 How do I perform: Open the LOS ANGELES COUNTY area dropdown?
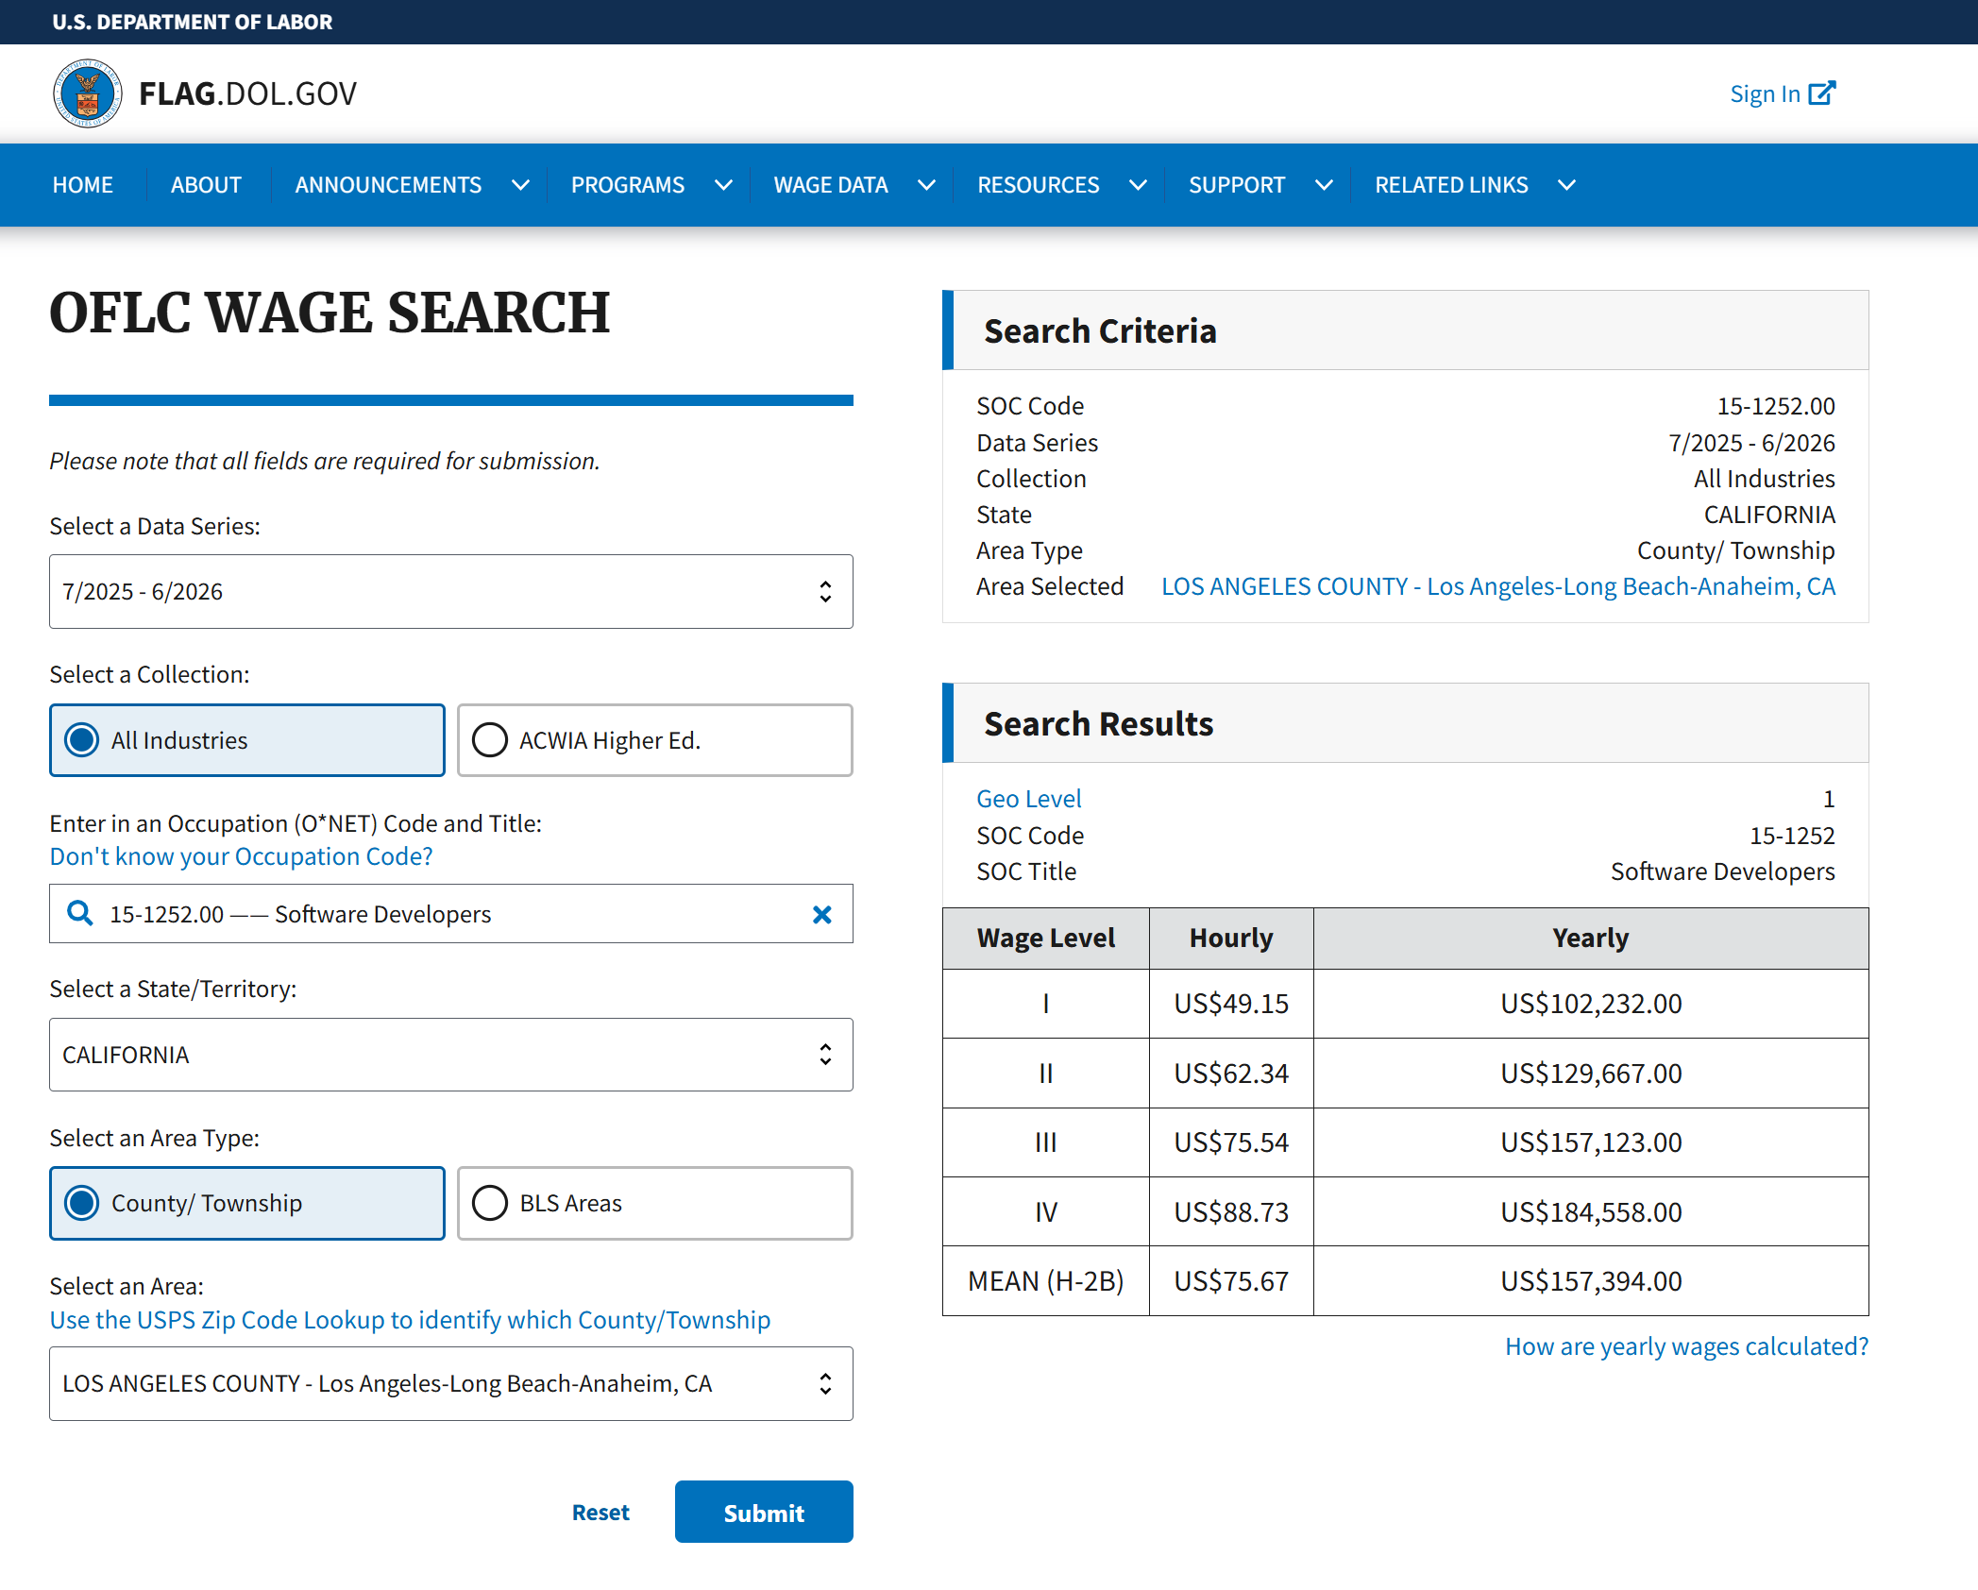(451, 1383)
